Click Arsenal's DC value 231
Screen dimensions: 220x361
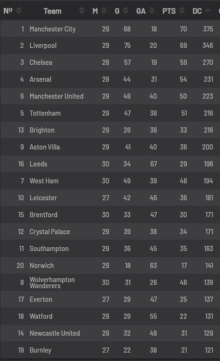pyautogui.click(x=208, y=80)
